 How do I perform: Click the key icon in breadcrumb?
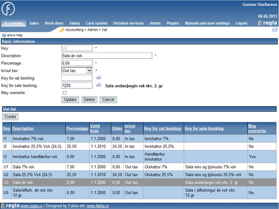point(62,30)
